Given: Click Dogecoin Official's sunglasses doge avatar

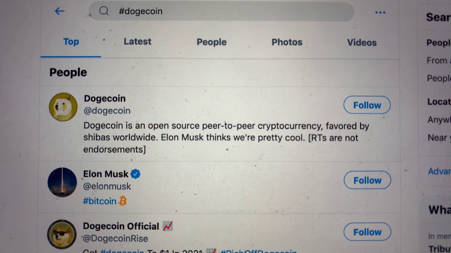Looking at the screenshot, I should coord(62,234).
